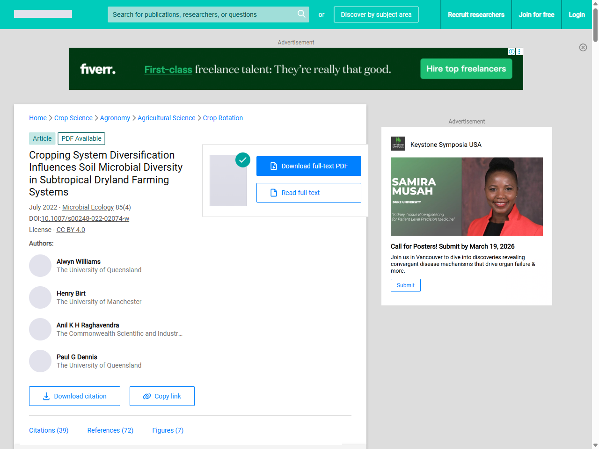Go to Crop Science breadcrumb
Screen dimensions: 599x449
[73, 118]
